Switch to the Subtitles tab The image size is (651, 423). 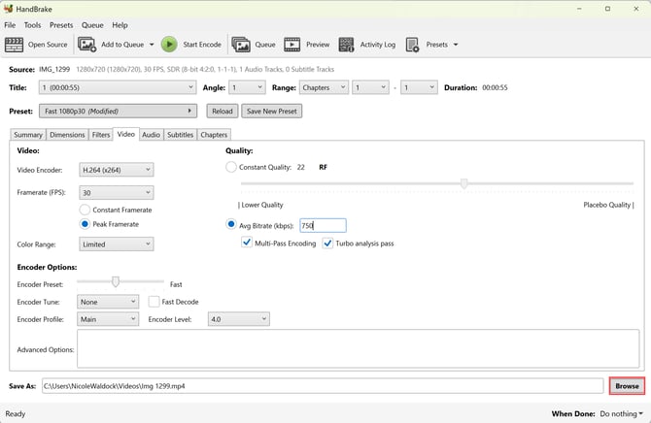[180, 135]
